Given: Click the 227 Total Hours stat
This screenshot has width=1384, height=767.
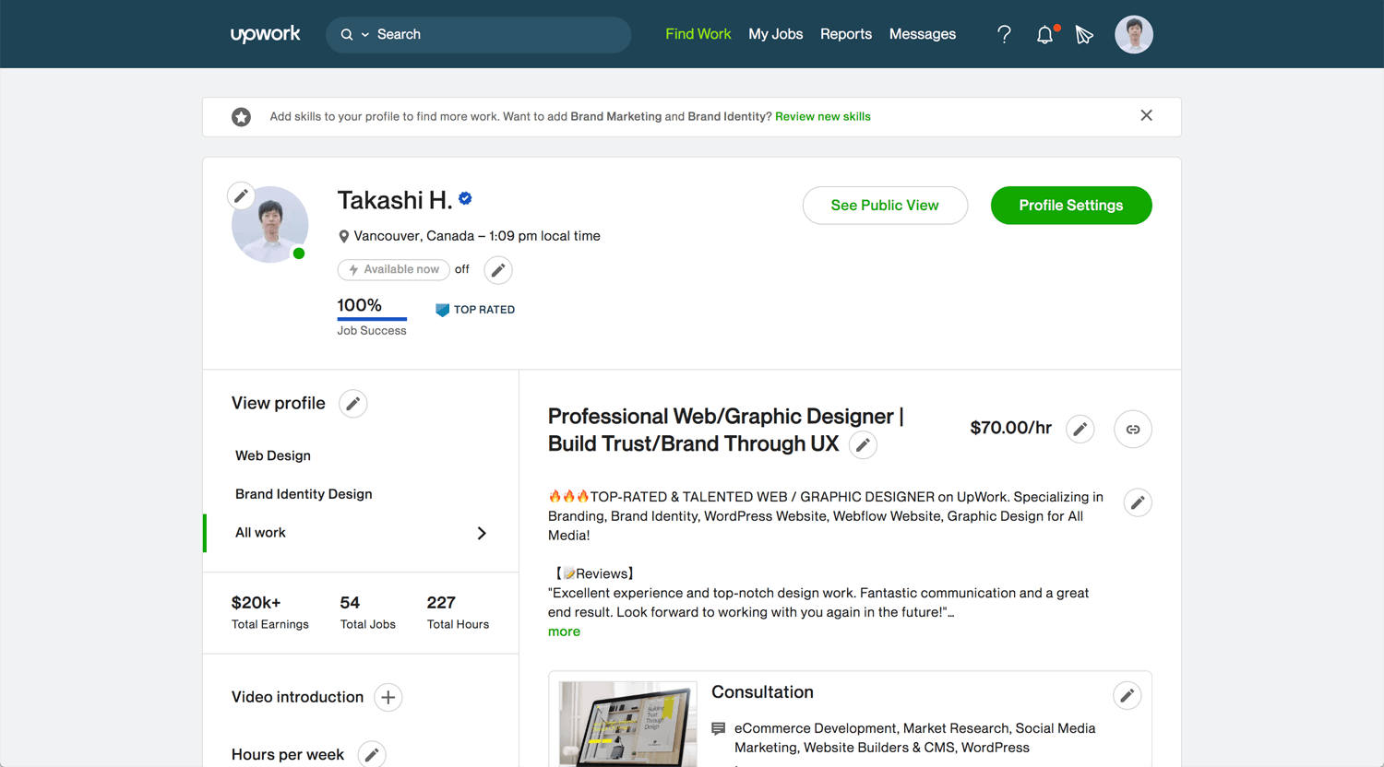Looking at the screenshot, I should click(459, 612).
